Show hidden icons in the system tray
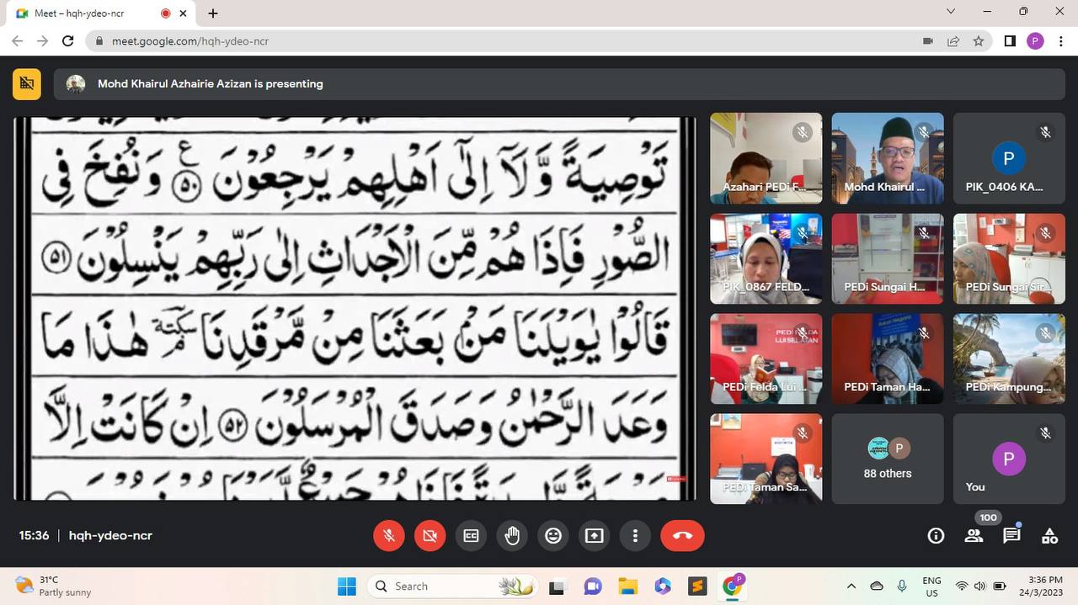The width and height of the screenshot is (1078, 605). [851, 586]
